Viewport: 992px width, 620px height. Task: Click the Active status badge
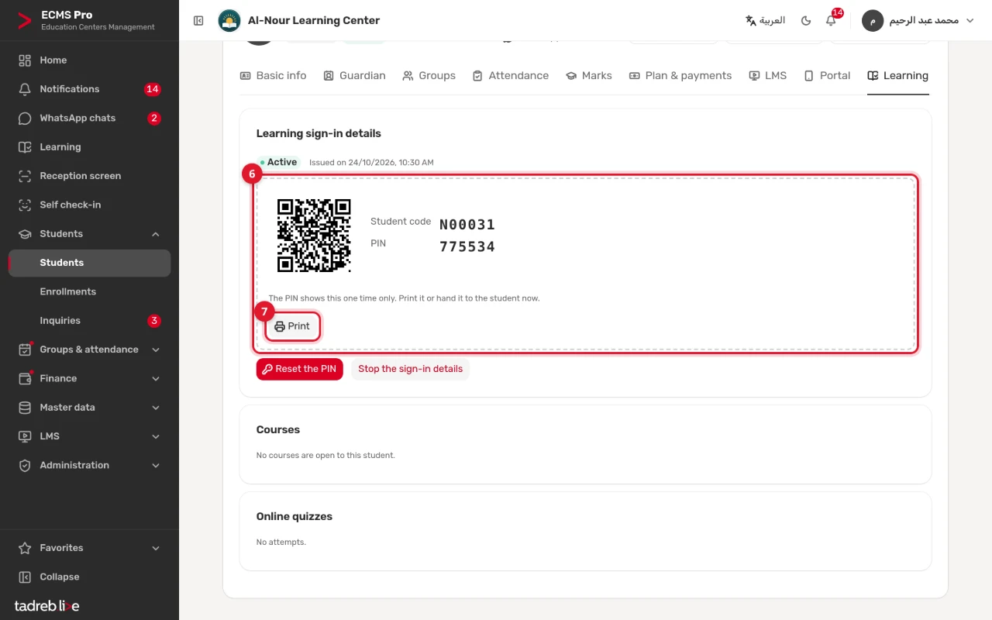tap(279, 163)
